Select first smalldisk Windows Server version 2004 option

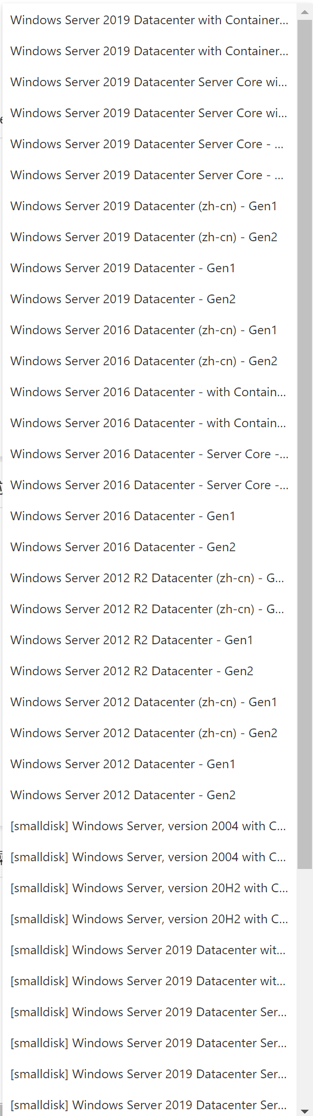pyautogui.click(x=149, y=826)
